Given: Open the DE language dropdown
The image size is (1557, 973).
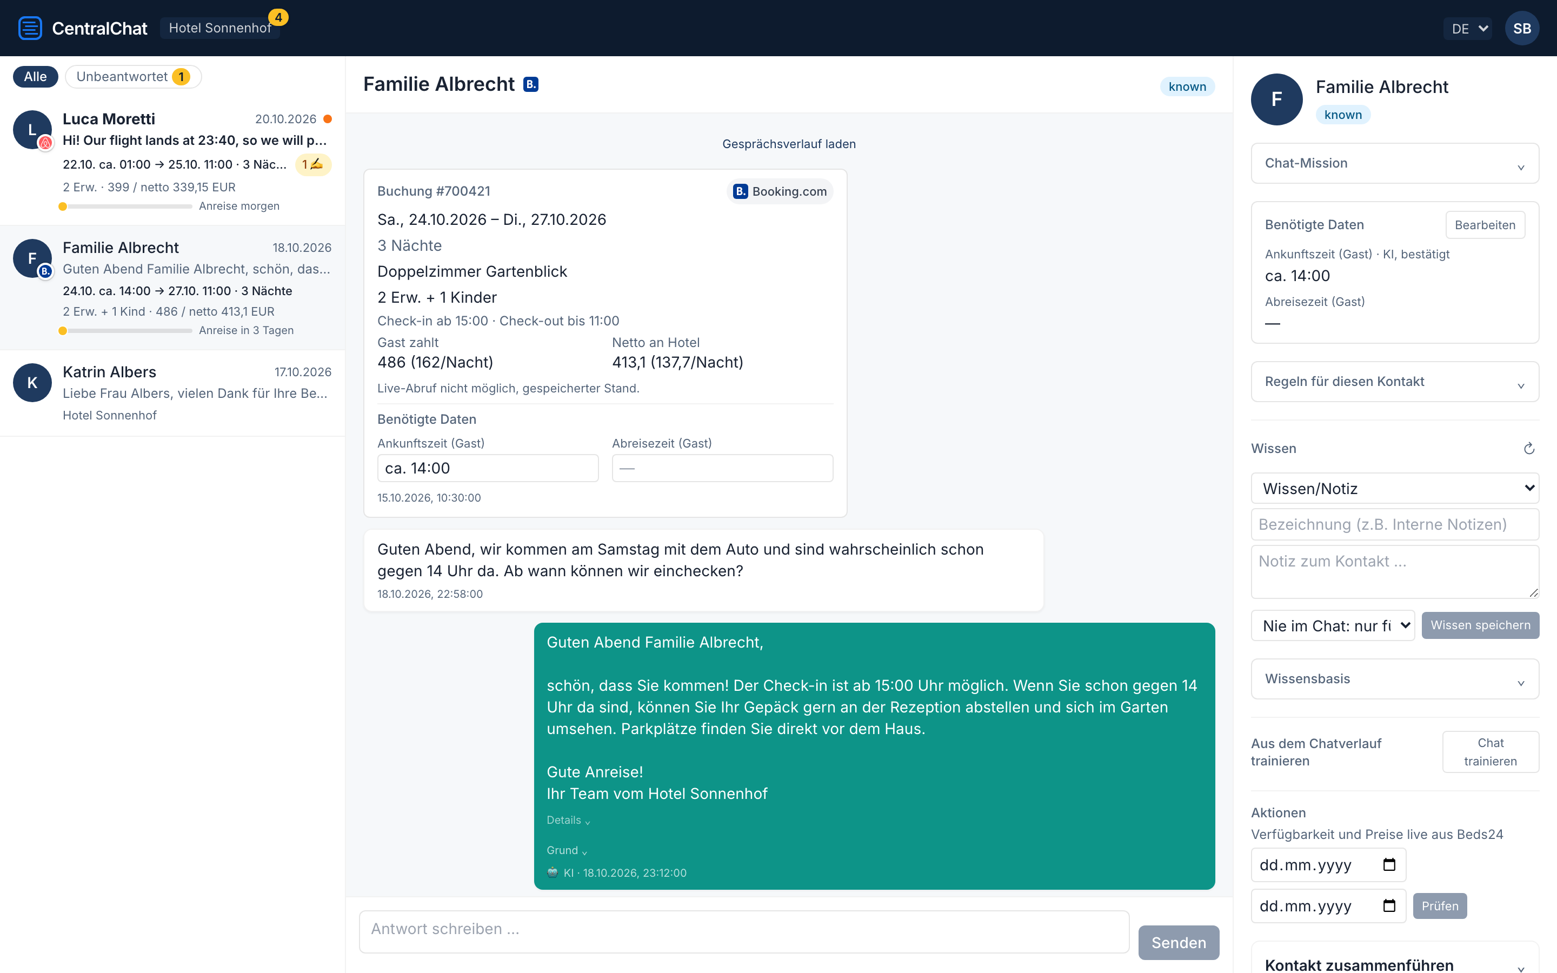Looking at the screenshot, I should pos(1467,28).
